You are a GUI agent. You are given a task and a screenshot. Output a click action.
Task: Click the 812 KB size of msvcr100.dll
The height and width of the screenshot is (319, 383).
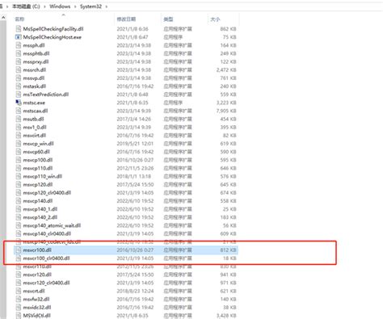click(x=228, y=250)
